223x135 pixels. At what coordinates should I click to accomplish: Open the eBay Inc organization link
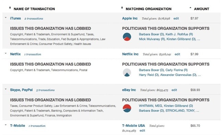point(129,90)
